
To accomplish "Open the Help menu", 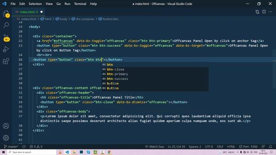I will coord(94,4).
